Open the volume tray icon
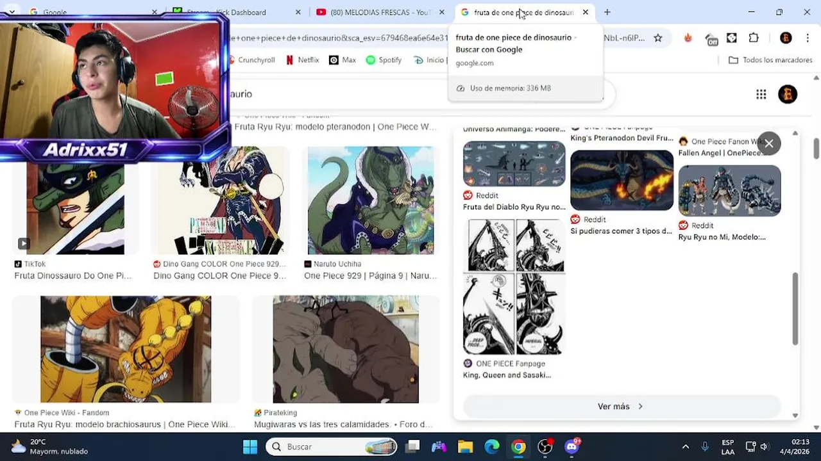The height and width of the screenshot is (461, 821). click(x=765, y=446)
